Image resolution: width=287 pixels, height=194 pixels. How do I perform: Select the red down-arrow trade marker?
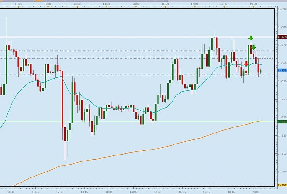click(x=246, y=64)
